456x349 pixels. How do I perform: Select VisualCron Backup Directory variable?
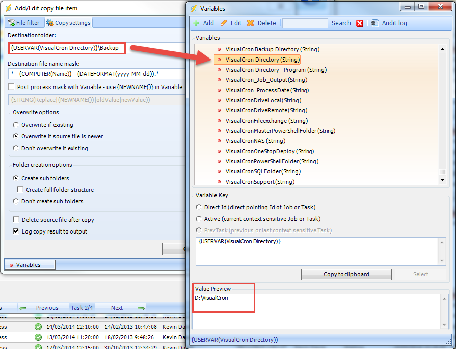click(x=272, y=49)
